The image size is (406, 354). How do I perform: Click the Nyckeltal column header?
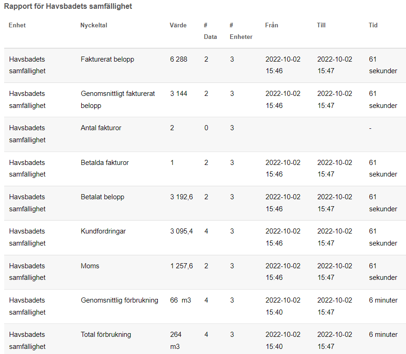coord(93,25)
